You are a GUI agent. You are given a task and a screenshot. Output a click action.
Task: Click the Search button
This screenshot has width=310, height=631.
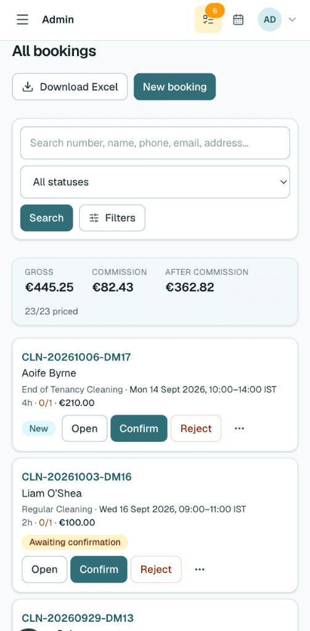tap(47, 218)
